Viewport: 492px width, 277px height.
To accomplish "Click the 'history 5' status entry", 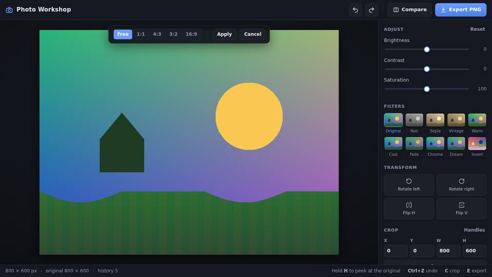I will (108, 271).
